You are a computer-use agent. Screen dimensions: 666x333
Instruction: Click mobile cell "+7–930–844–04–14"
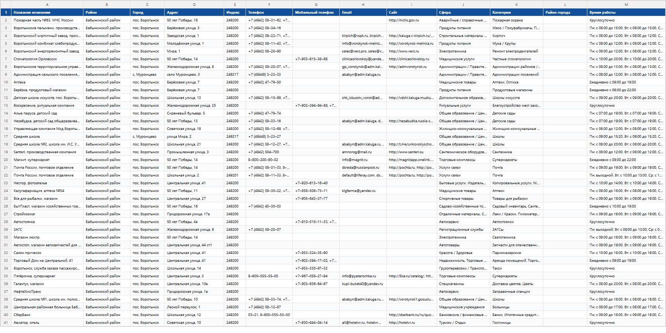316,323
